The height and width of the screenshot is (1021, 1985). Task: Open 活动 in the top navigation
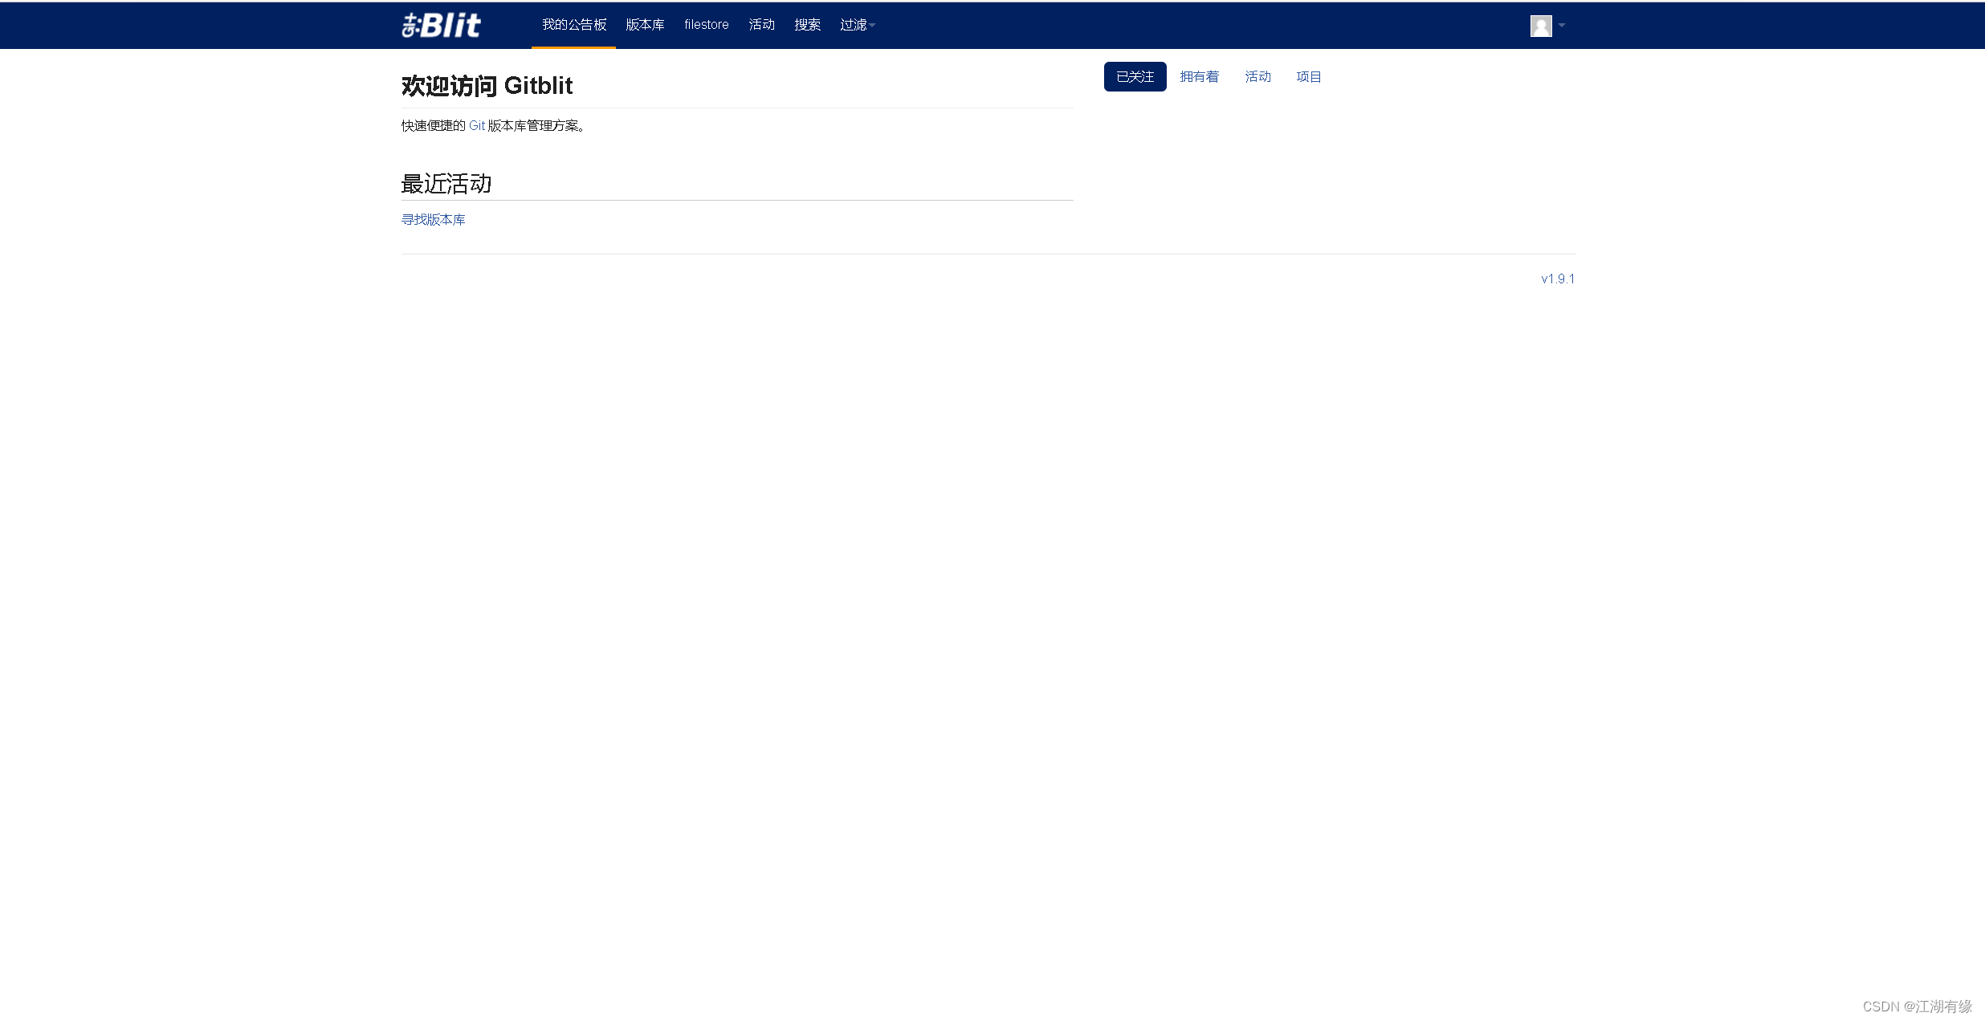pos(761,25)
